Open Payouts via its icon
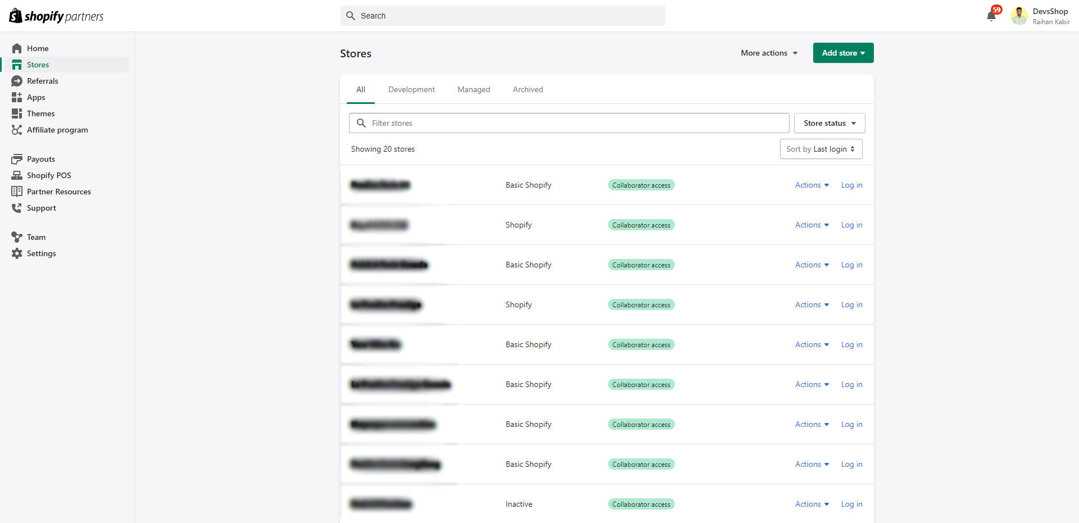1079x523 pixels. [x=17, y=159]
